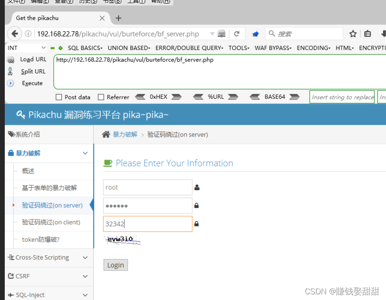Open 系统介绍 in the sidebar
Viewport: 386px width, 300px height.
tap(49, 134)
